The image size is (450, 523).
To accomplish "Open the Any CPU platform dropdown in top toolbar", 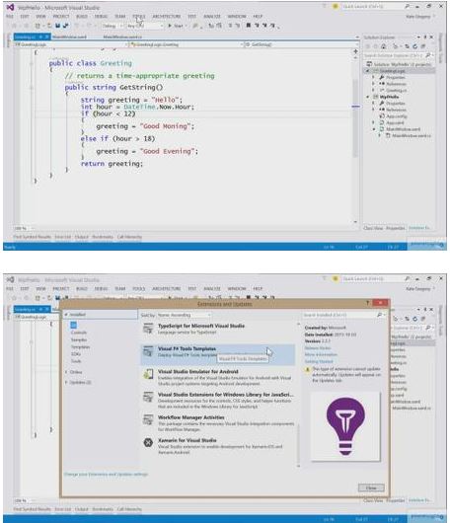I will tap(145, 26).
